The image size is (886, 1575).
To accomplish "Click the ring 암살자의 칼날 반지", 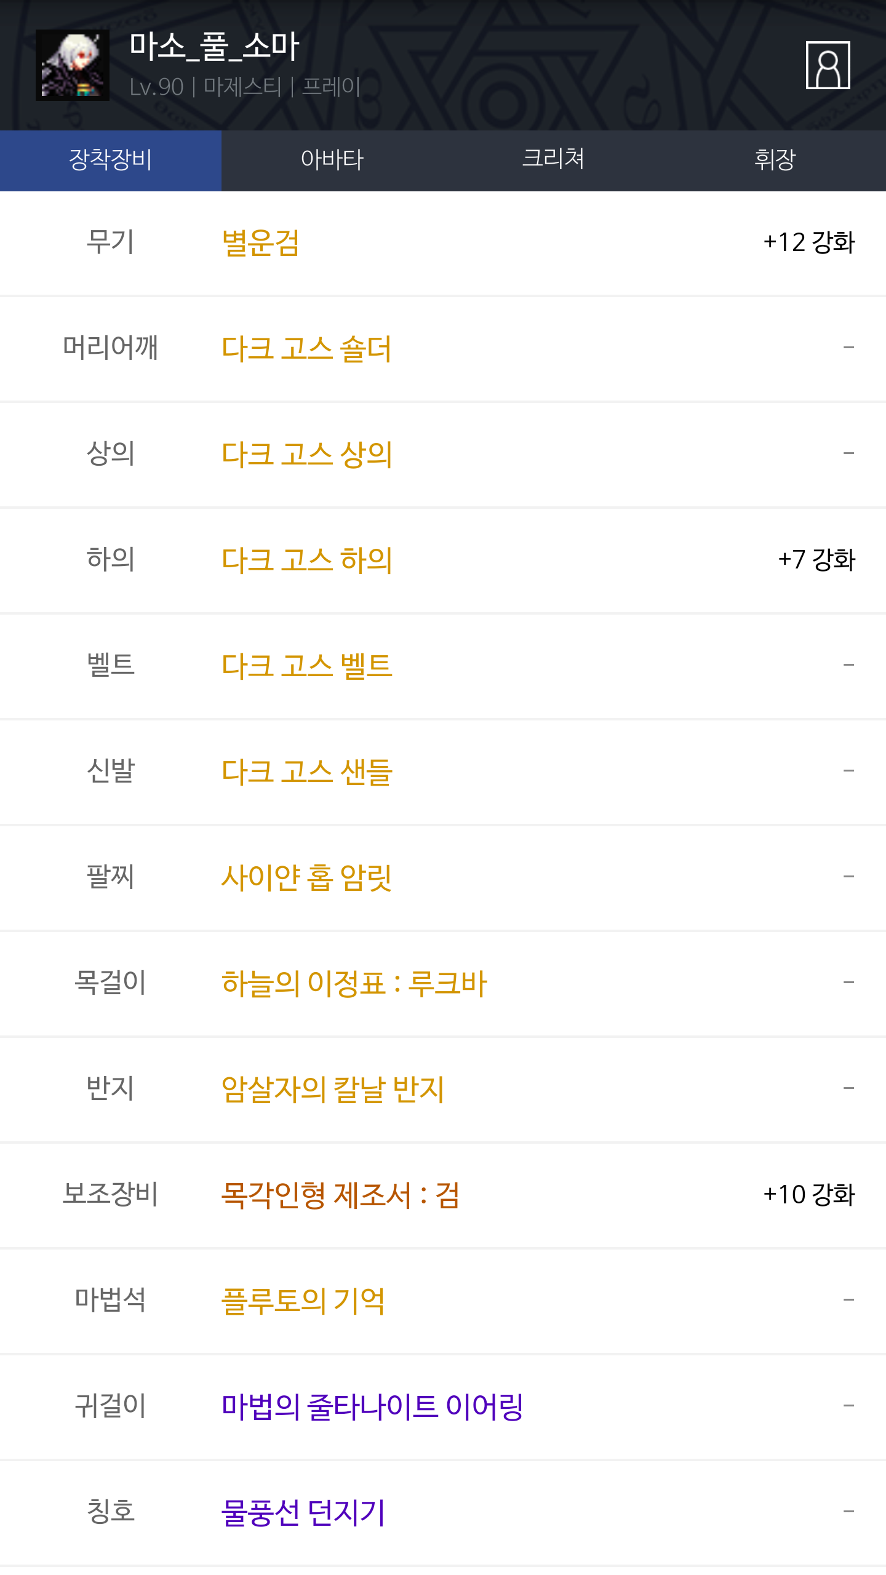I will click(x=332, y=1089).
